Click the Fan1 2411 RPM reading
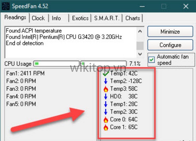The height and width of the screenshot is (141, 196). coord(25,73)
